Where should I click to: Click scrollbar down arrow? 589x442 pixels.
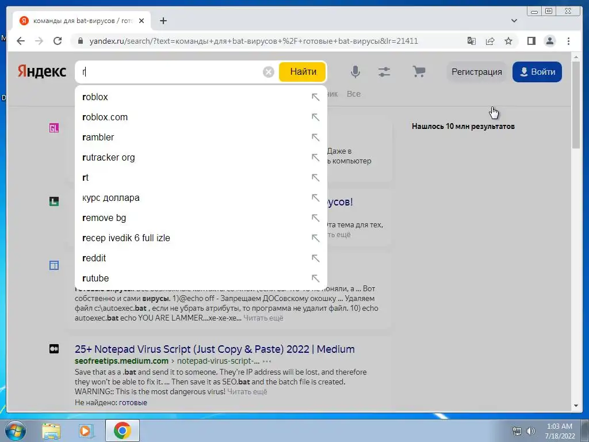pos(576,406)
